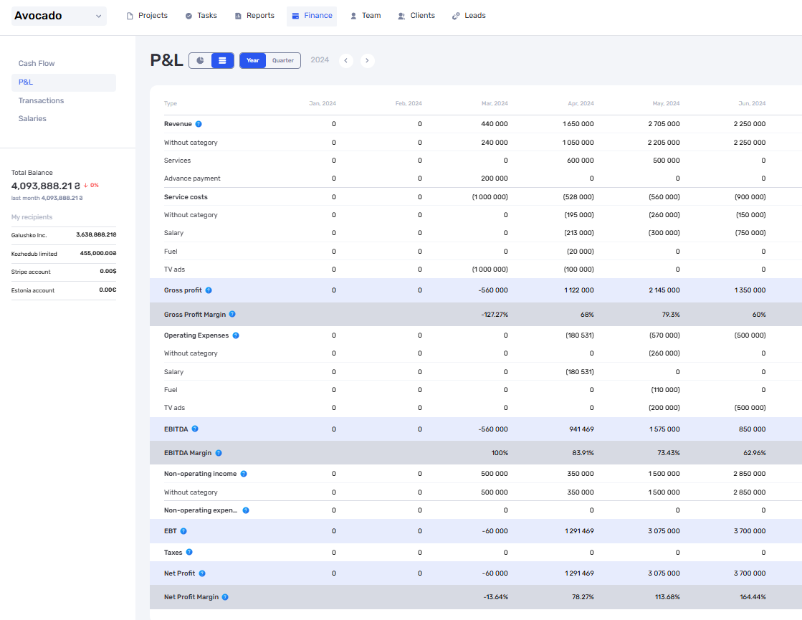Viewport: 802px width, 620px height.
Task: Click the Gross Profit Margin help icon
Action: point(232,314)
